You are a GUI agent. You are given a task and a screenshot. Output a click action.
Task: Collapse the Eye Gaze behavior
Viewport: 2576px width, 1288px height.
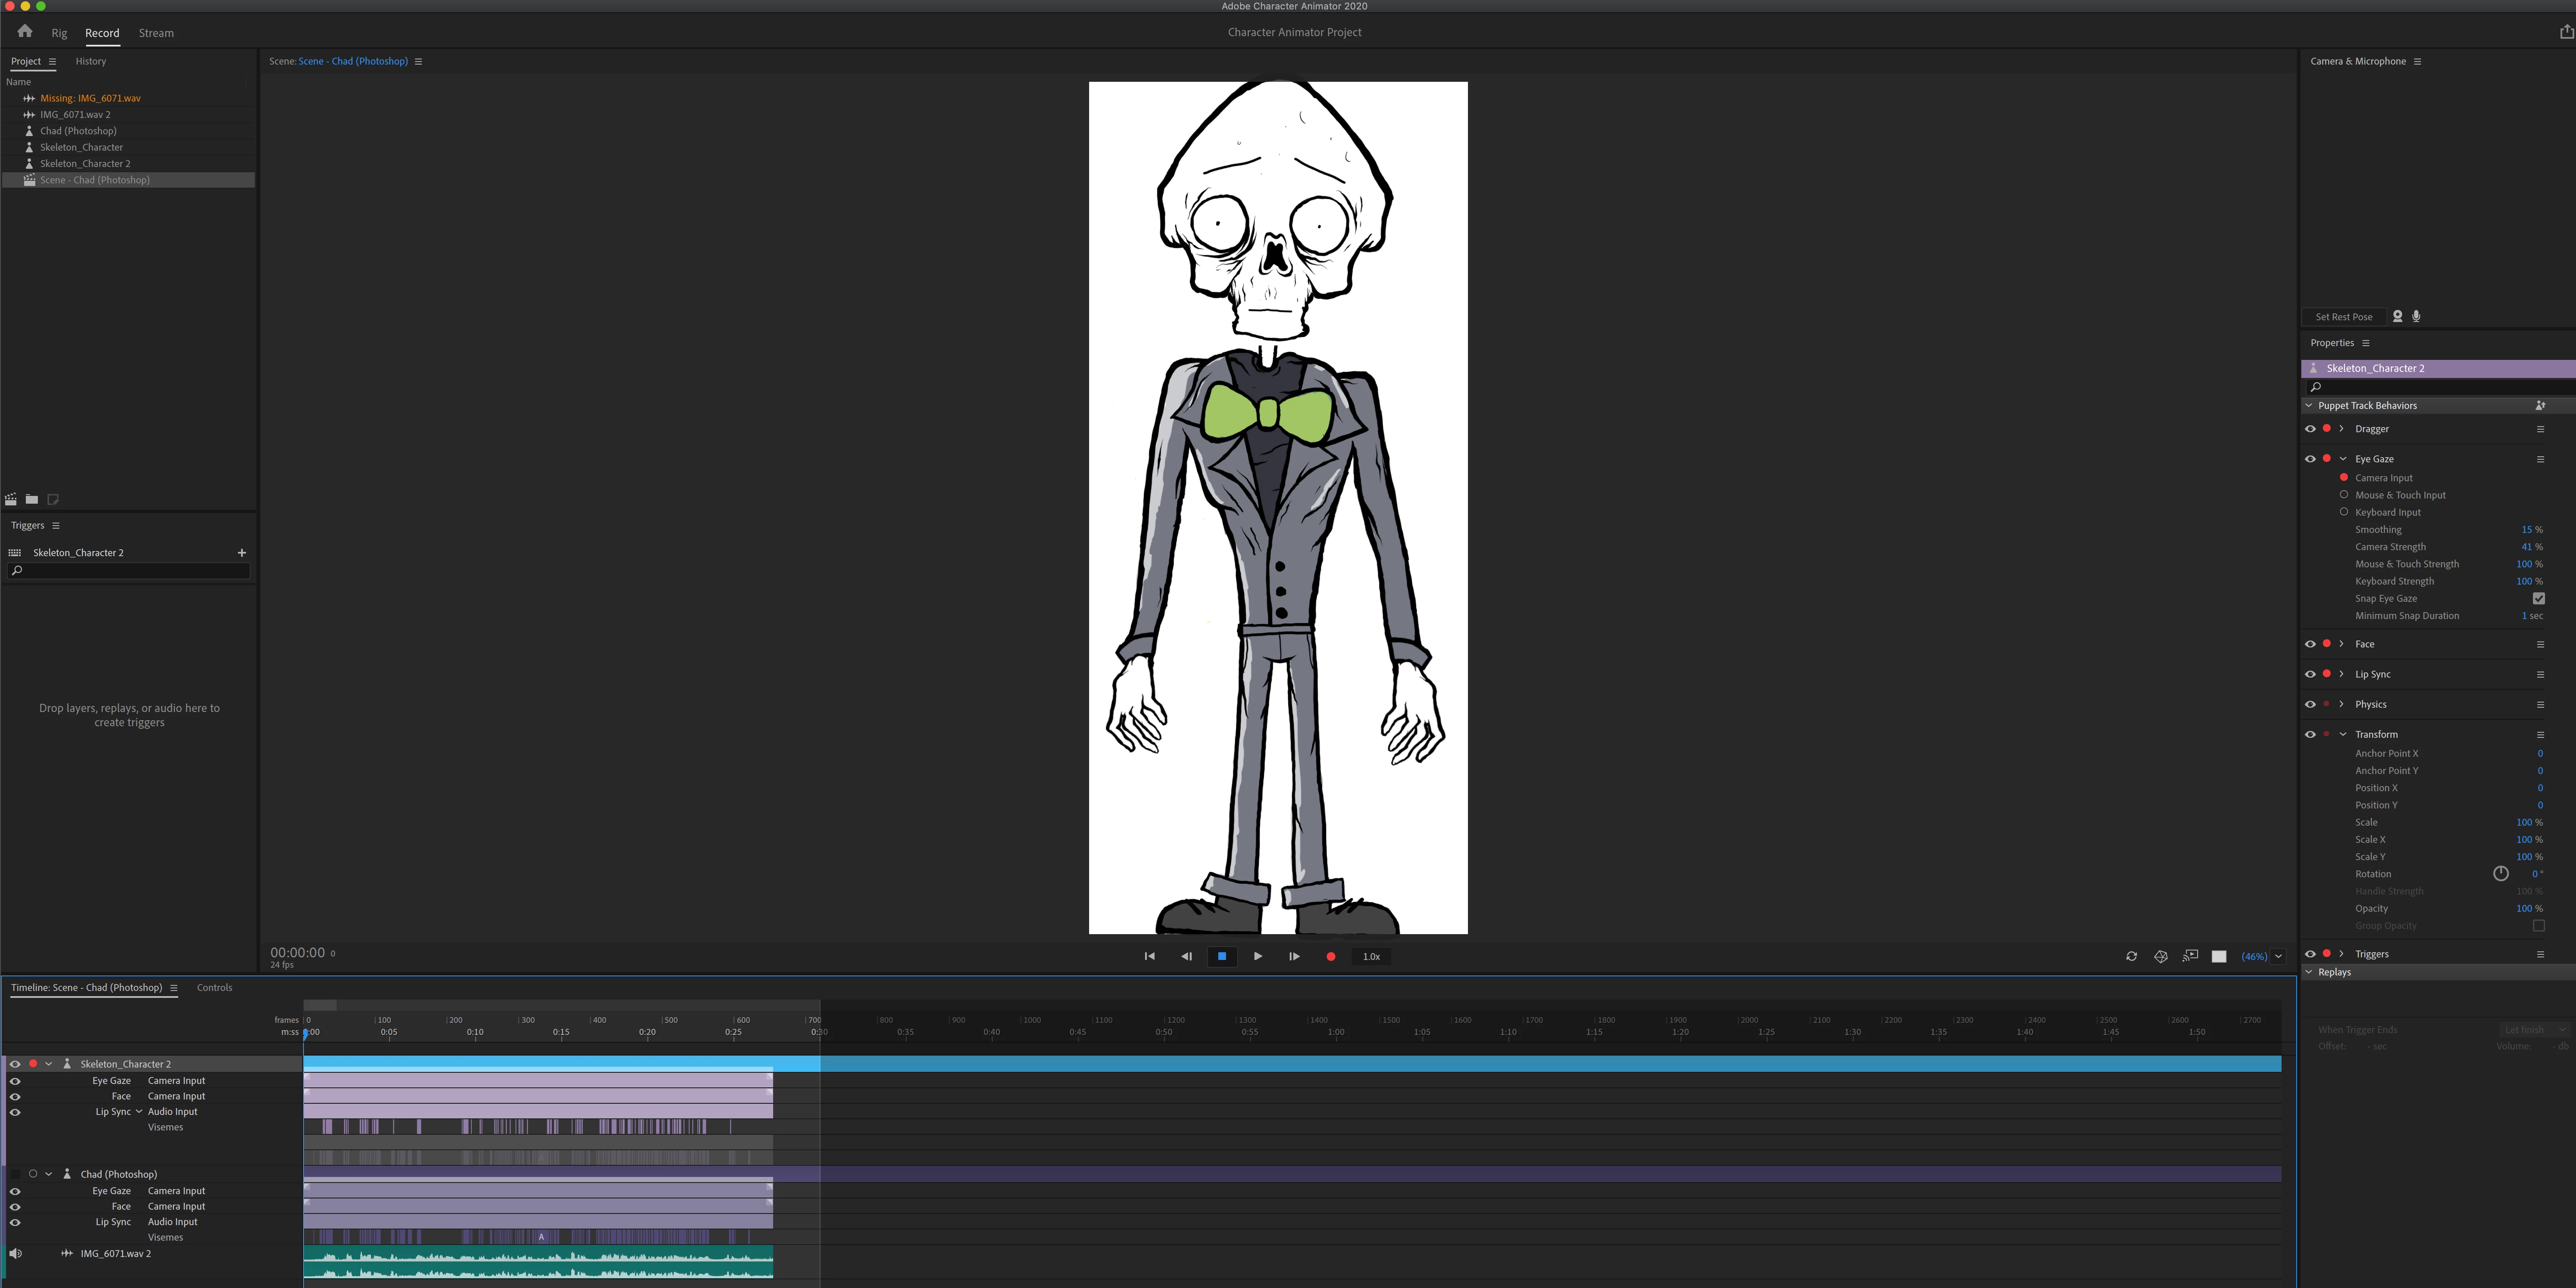pyautogui.click(x=2343, y=459)
